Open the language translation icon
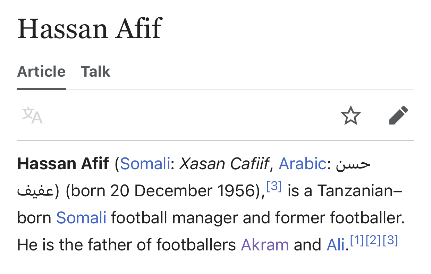This screenshot has height=274, width=431. [32, 115]
